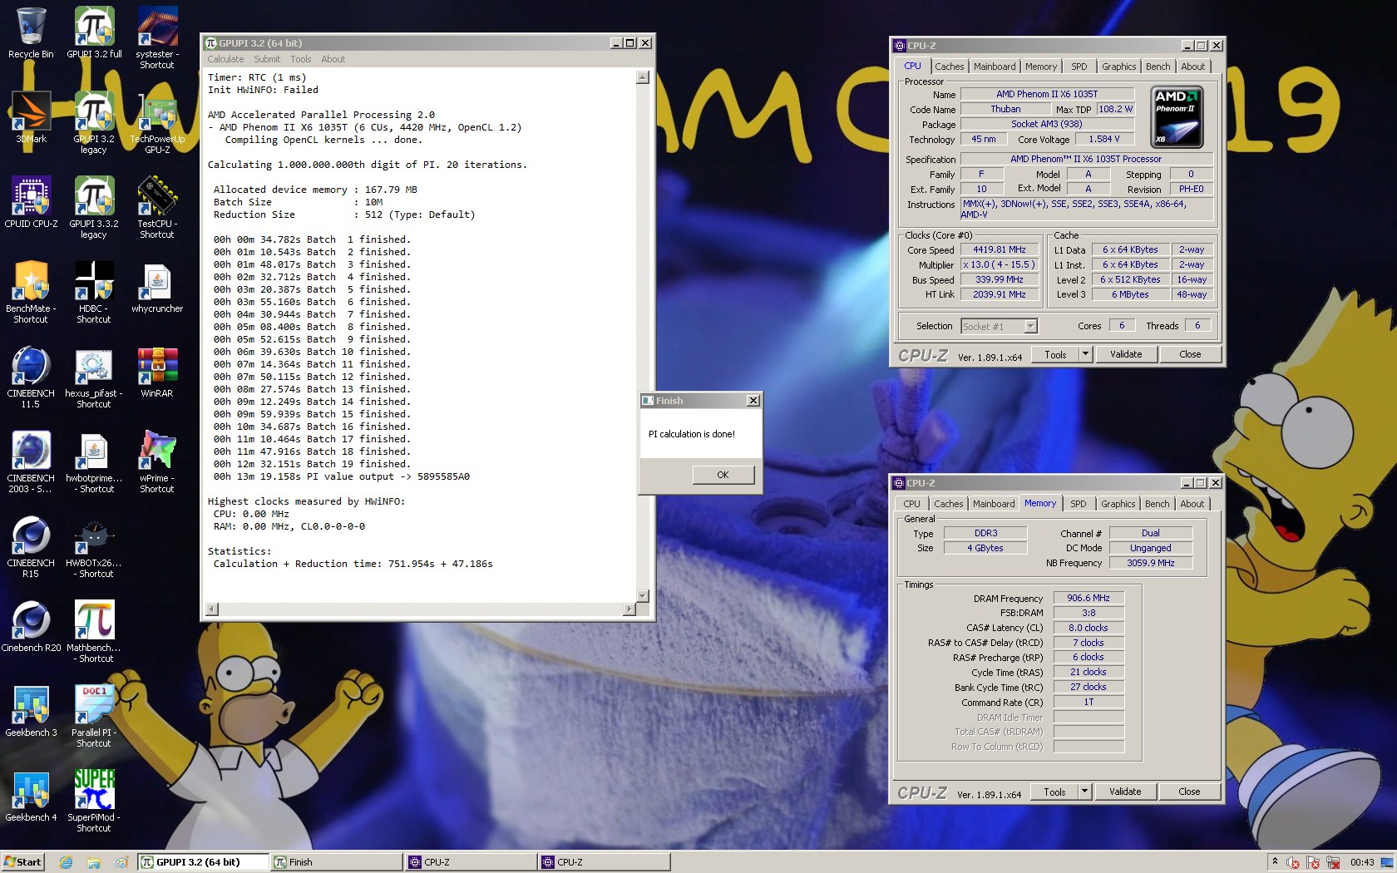Viewport: 1397px width, 873px height.
Task: Click the AMD Phenom II logo image
Action: [x=1177, y=116]
